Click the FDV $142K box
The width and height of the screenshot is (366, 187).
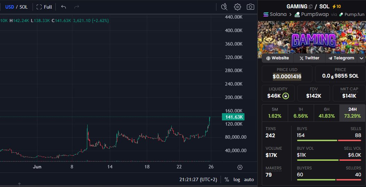[313, 93]
